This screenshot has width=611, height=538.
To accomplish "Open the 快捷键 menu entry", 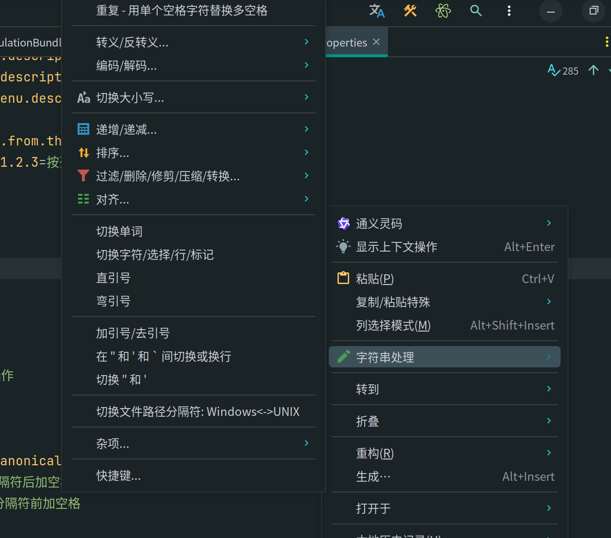I will click(x=193, y=475).
